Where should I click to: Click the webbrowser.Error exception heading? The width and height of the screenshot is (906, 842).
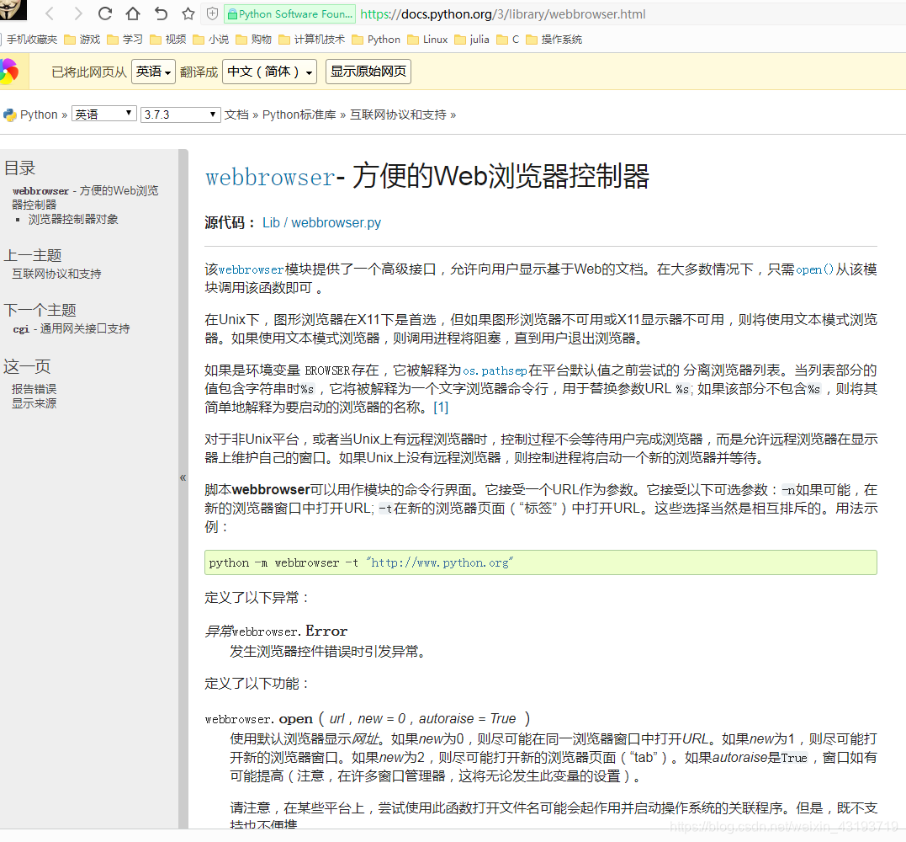coord(276,631)
